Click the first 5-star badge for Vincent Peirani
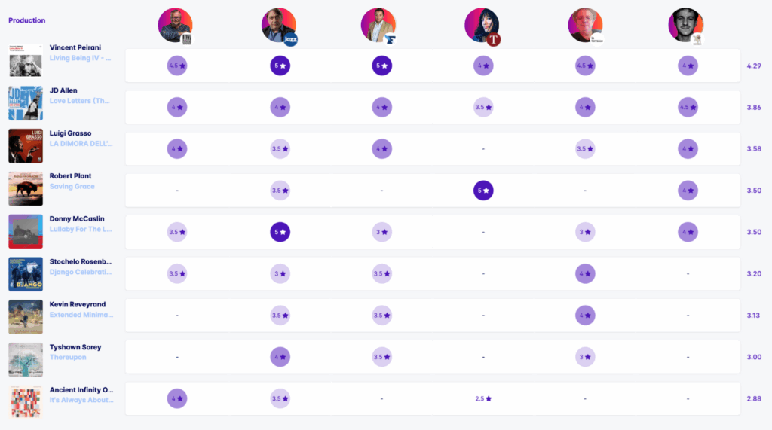 [280, 66]
